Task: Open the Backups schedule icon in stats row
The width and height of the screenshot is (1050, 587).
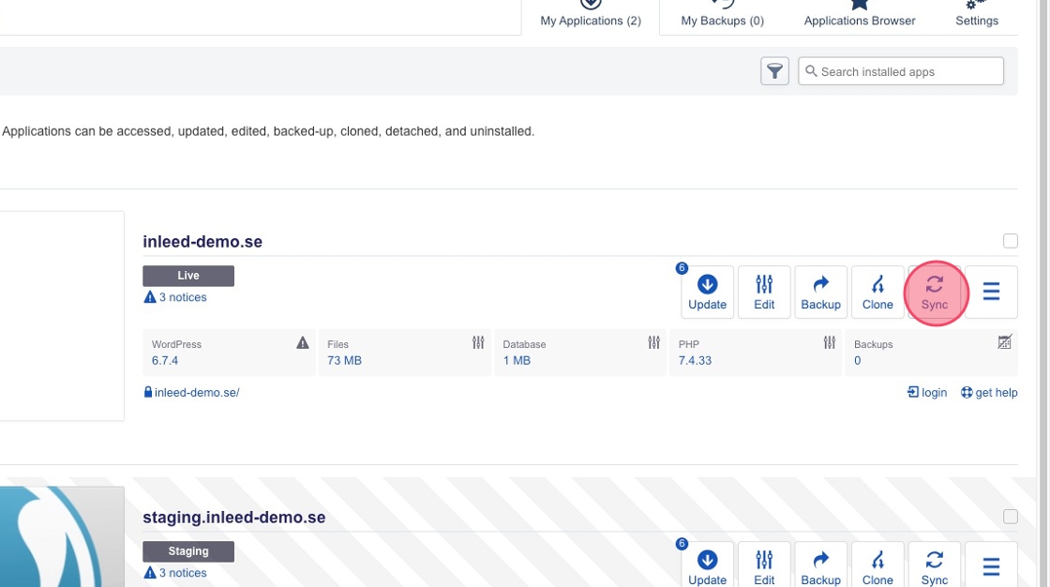Action: point(1005,343)
